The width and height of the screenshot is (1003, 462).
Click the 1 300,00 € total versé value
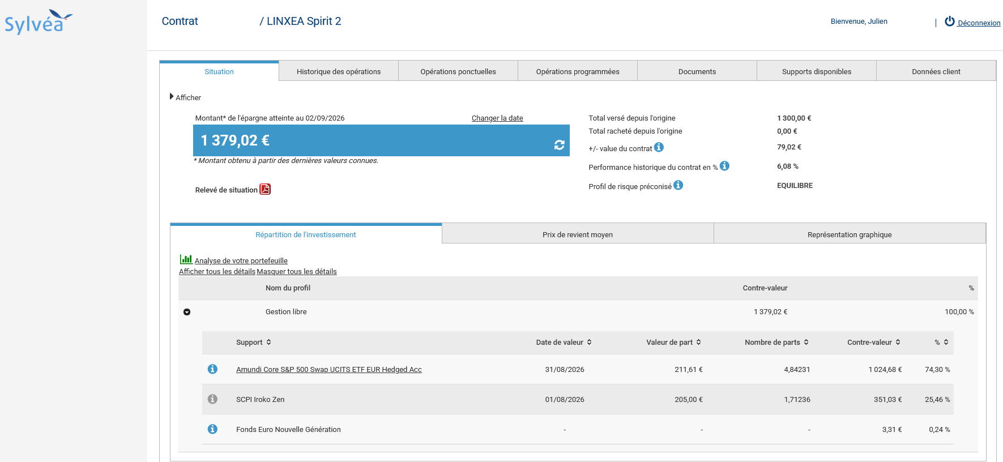[794, 118]
